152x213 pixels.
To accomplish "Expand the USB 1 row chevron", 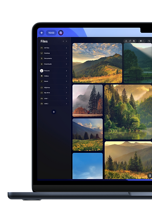I will point(66,98).
